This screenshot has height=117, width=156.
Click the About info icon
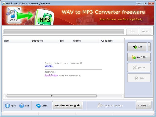point(8,106)
